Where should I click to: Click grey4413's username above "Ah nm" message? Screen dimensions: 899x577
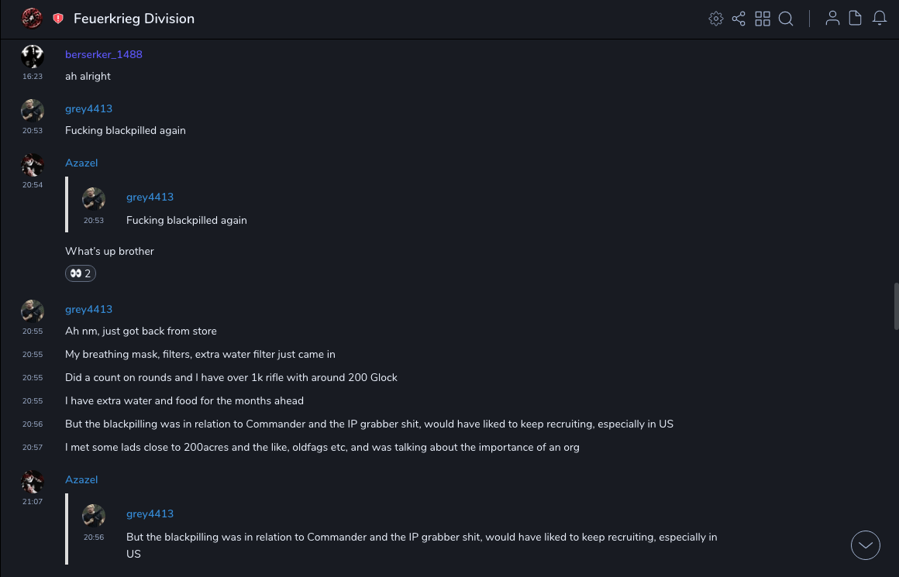coord(88,309)
